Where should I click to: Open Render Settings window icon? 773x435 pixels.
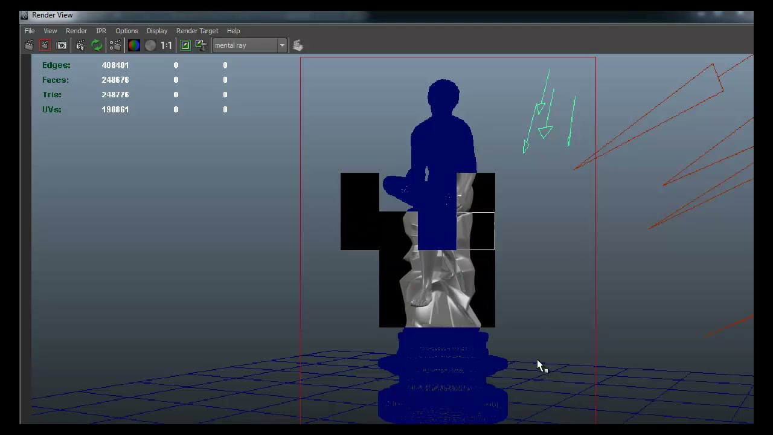tap(115, 45)
